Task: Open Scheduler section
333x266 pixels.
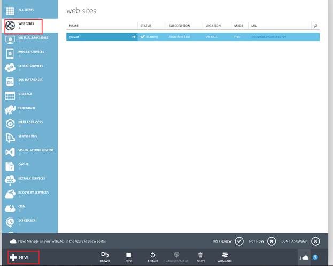Action: [30, 222]
